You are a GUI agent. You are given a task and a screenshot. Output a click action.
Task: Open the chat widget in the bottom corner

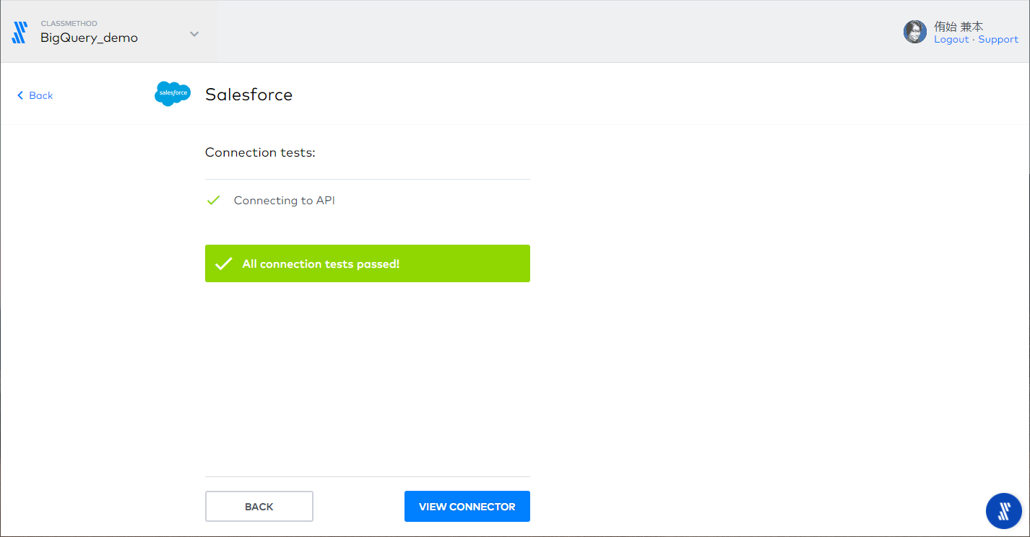coord(1003,510)
